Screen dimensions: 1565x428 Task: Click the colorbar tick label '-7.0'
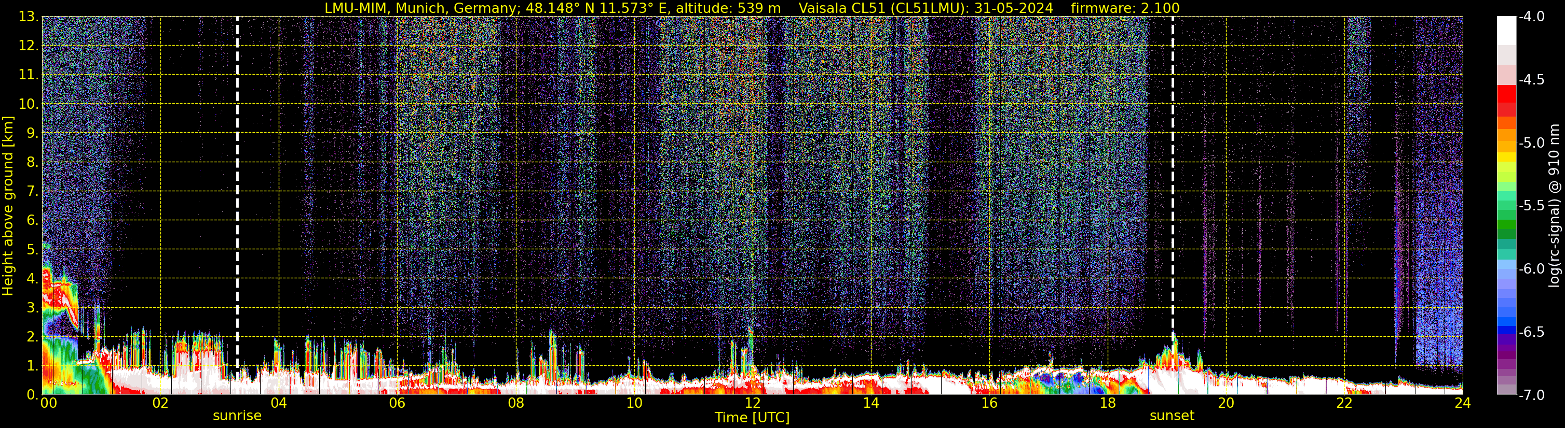click(x=1532, y=395)
